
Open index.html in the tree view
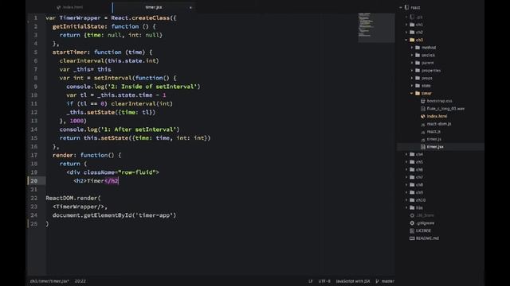437,116
